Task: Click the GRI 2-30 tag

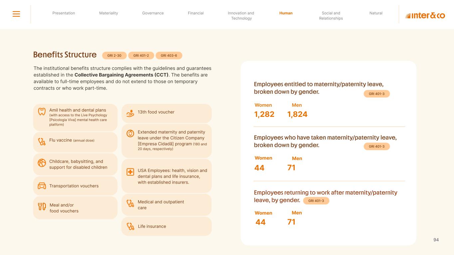Action: pyautogui.click(x=114, y=55)
